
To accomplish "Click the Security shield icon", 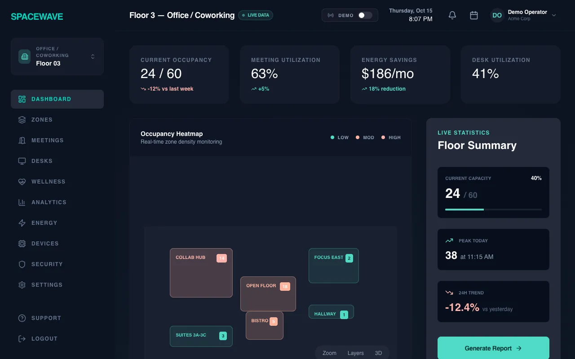I will (x=22, y=264).
